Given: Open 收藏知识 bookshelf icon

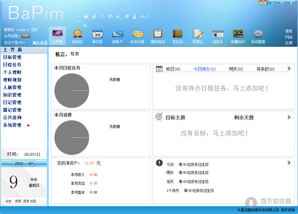Looking at the screenshot, I should 238,34.
